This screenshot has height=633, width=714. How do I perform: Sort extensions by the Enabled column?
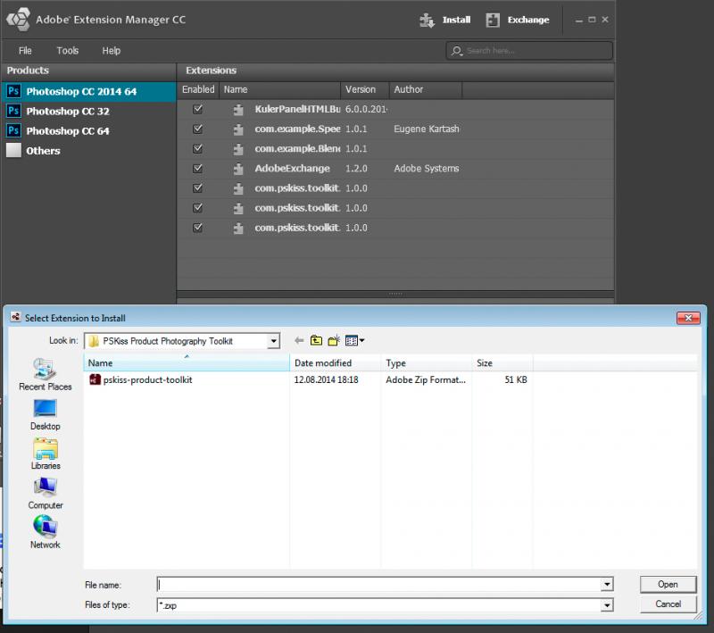pyautogui.click(x=198, y=89)
